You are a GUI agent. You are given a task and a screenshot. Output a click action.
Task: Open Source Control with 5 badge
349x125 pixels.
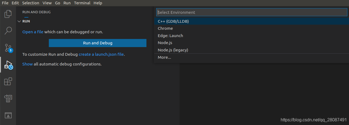(x=8, y=48)
